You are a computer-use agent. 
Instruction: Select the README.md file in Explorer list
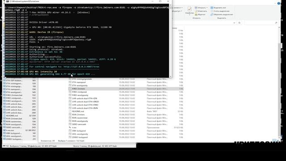click(78, 111)
